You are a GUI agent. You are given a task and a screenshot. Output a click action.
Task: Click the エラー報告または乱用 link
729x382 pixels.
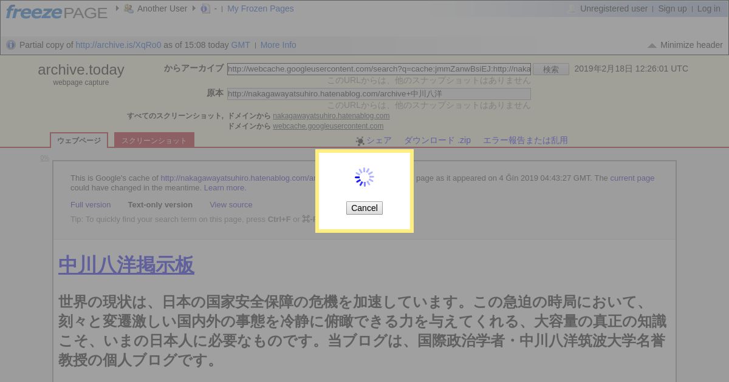525,140
